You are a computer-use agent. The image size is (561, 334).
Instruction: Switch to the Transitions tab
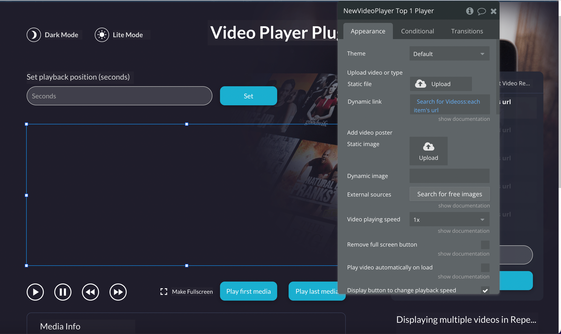[467, 31]
